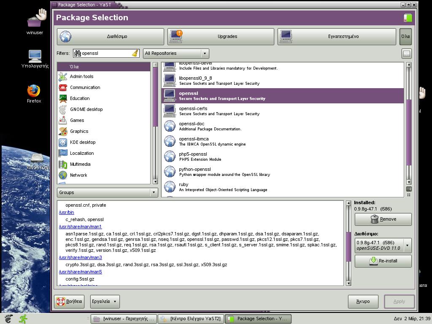
Task: Open the winuser home desktop icon
Action: tap(35, 22)
